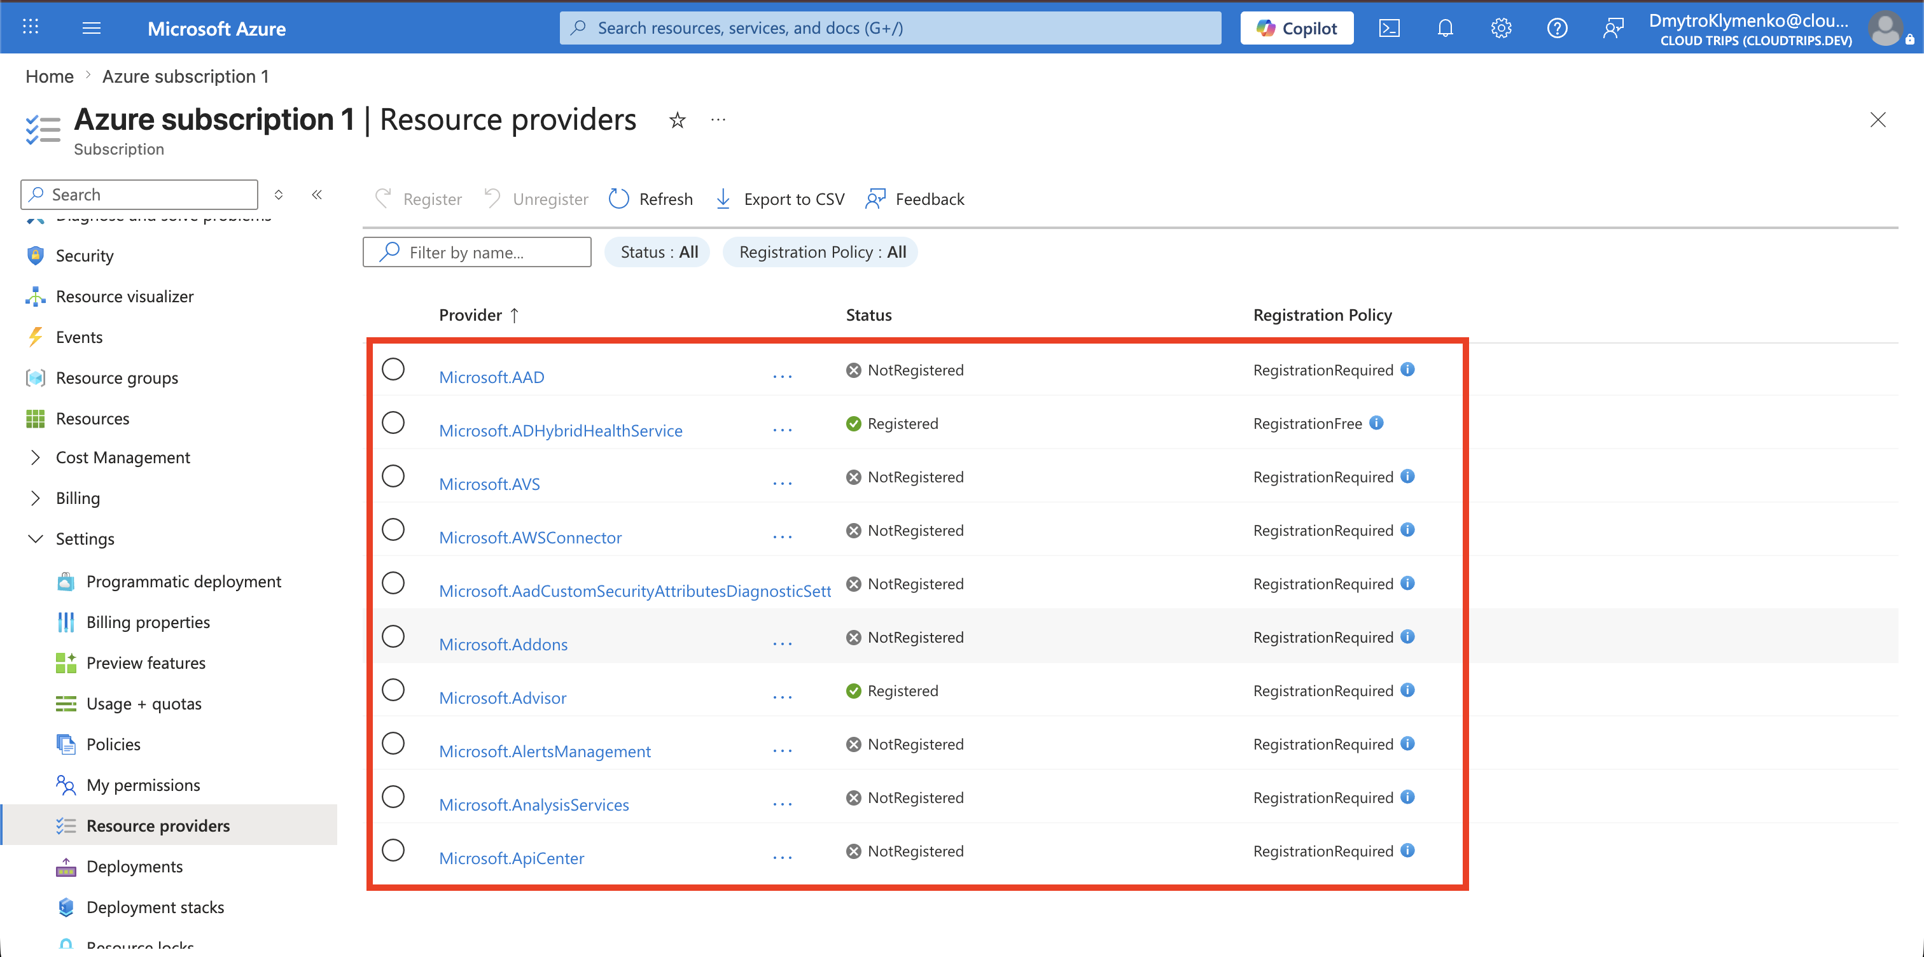Favorite this page with the star icon
The width and height of the screenshot is (1924, 957).
click(677, 120)
